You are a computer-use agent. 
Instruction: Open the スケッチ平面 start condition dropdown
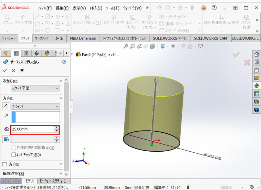35,88
